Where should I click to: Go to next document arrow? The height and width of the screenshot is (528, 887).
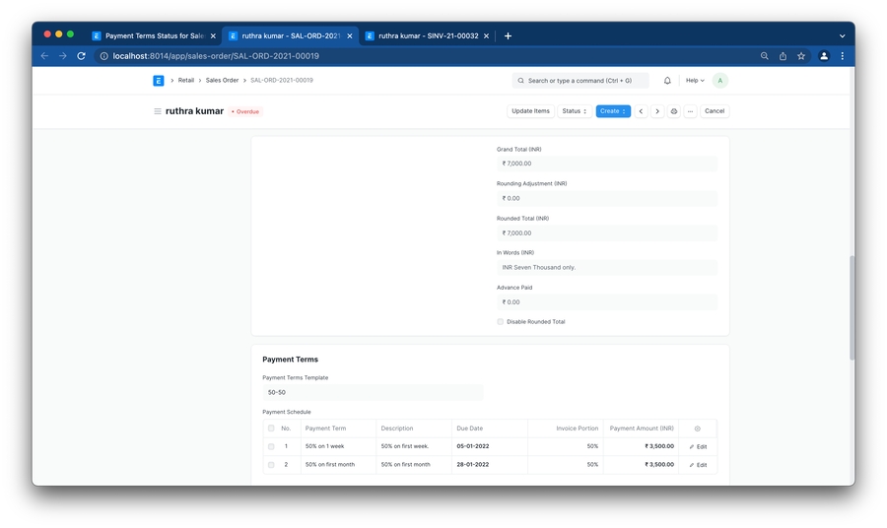point(657,111)
